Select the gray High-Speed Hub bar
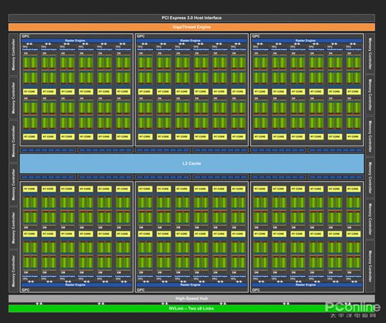The height and width of the screenshot is (323, 386). point(192,299)
